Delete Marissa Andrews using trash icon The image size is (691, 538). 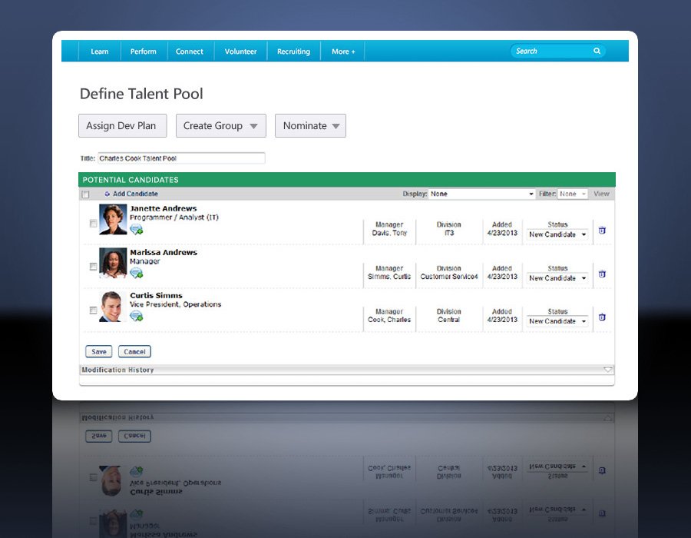(602, 274)
